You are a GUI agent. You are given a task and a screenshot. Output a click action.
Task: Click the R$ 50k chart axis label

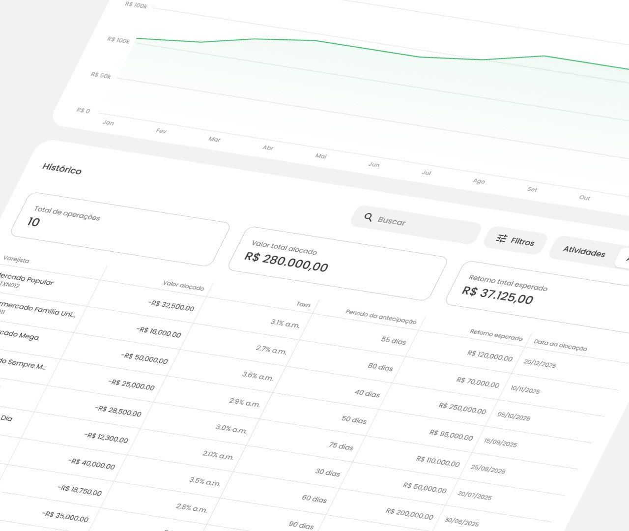tap(101, 75)
